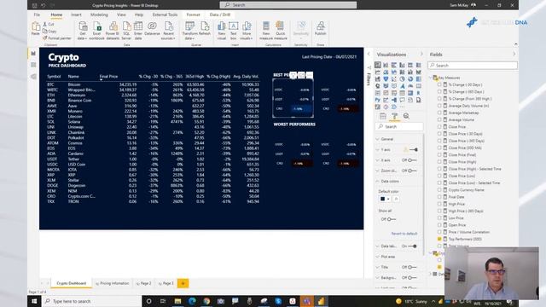Switch to Model view in left sidebar
Screen dimensions: 546x307
tap(33, 77)
